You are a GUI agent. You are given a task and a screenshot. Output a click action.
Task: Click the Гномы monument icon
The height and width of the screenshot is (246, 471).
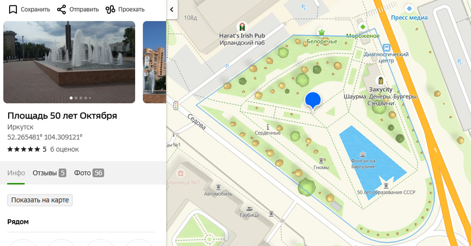pyautogui.click(x=321, y=160)
